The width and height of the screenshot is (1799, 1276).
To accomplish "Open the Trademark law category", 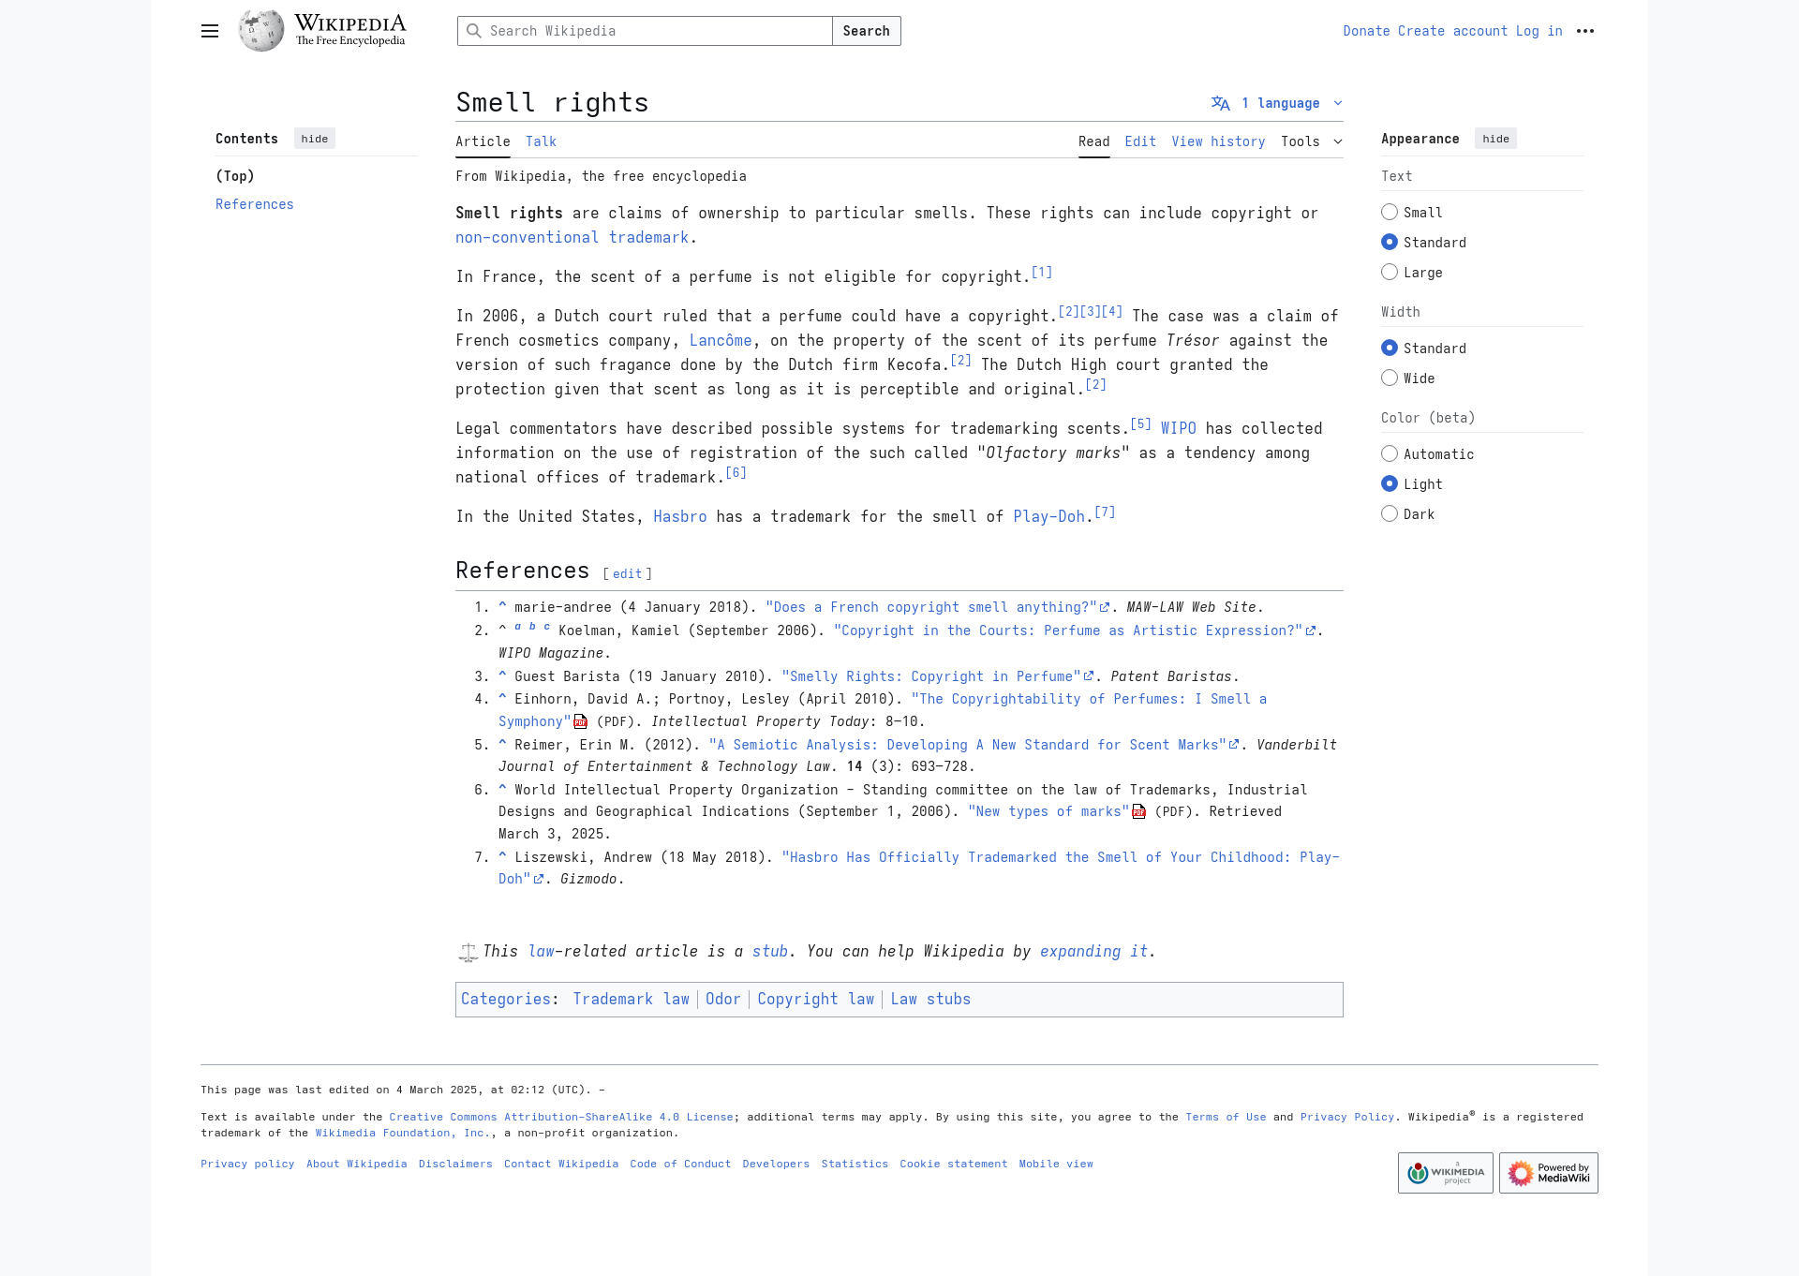I will [x=632, y=999].
